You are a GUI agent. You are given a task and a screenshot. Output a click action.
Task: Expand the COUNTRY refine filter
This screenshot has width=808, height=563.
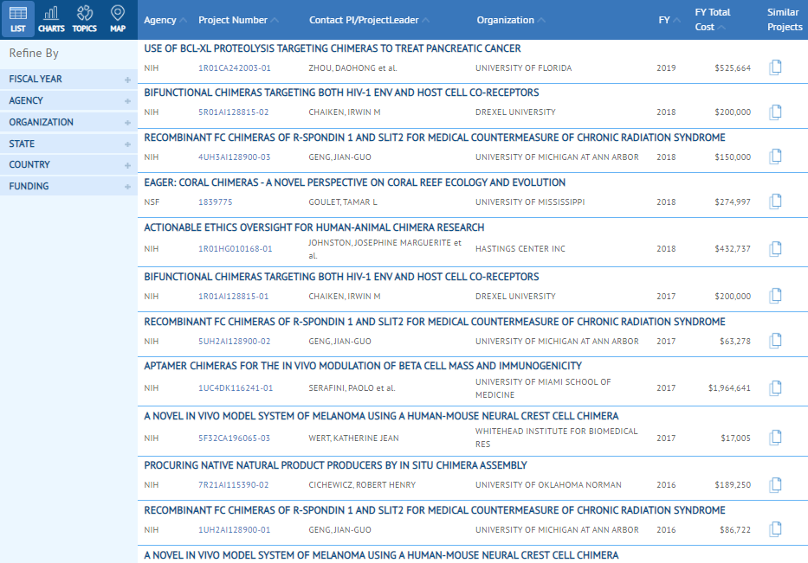click(x=68, y=164)
